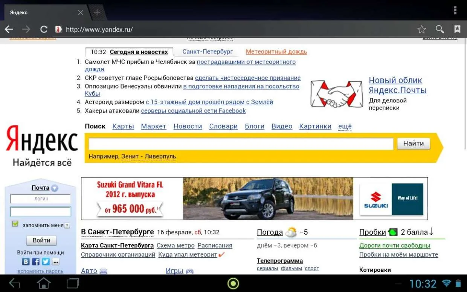Click the weather cloud-sun icon
This screenshot has height=292, width=467.
(x=291, y=232)
